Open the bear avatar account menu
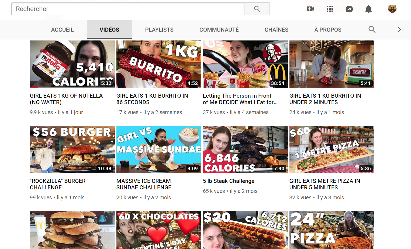This screenshot has width=411, height=249. [392, 9]
